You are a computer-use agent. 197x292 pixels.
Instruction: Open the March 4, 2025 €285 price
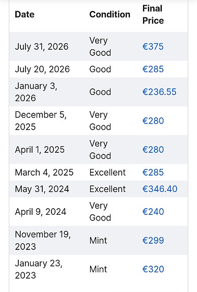pos(153,173)
